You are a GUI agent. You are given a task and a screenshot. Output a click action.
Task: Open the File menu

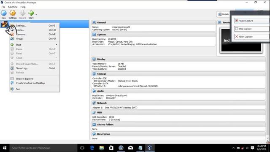coord(3,7)
